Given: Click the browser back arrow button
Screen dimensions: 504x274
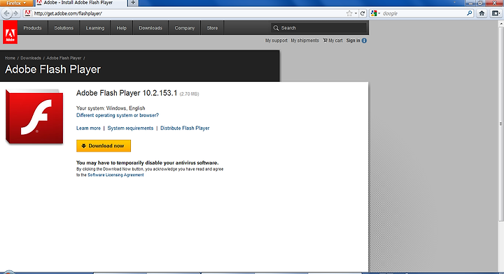Looking at the screenshot, I should point(7,13).
